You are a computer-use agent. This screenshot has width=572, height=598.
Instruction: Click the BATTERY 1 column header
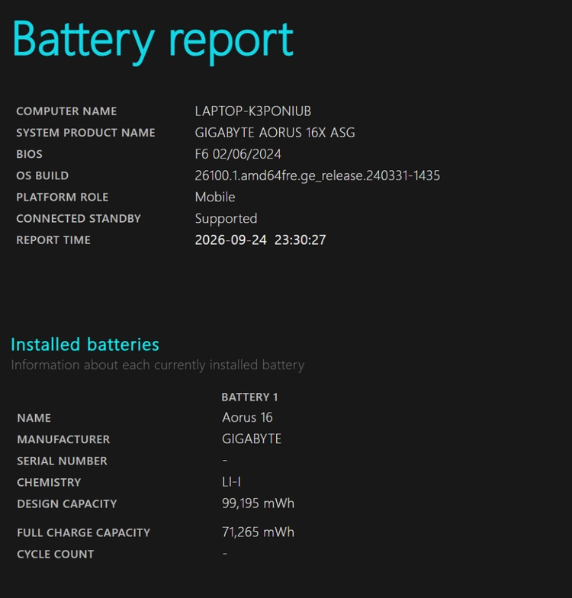(250, 397)
